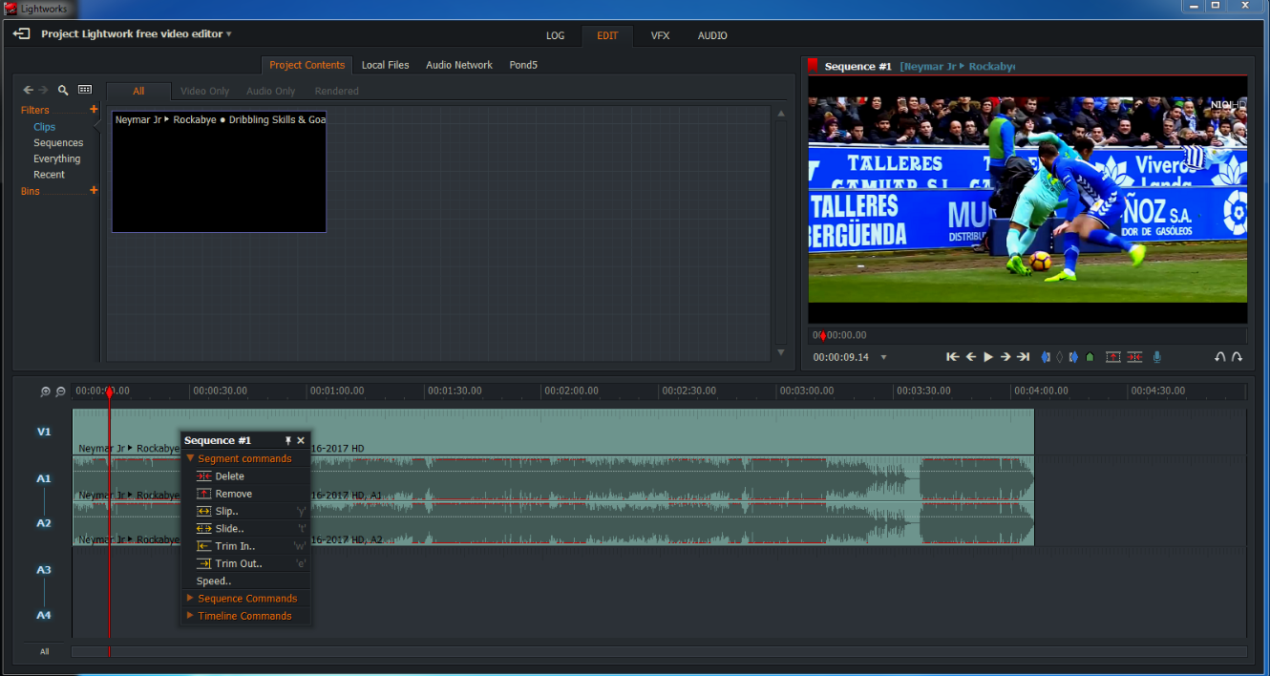The image size is (1270, 676).
Task: Select the Sequences filter
Action: pyautogui.click(x=58, y=143)
